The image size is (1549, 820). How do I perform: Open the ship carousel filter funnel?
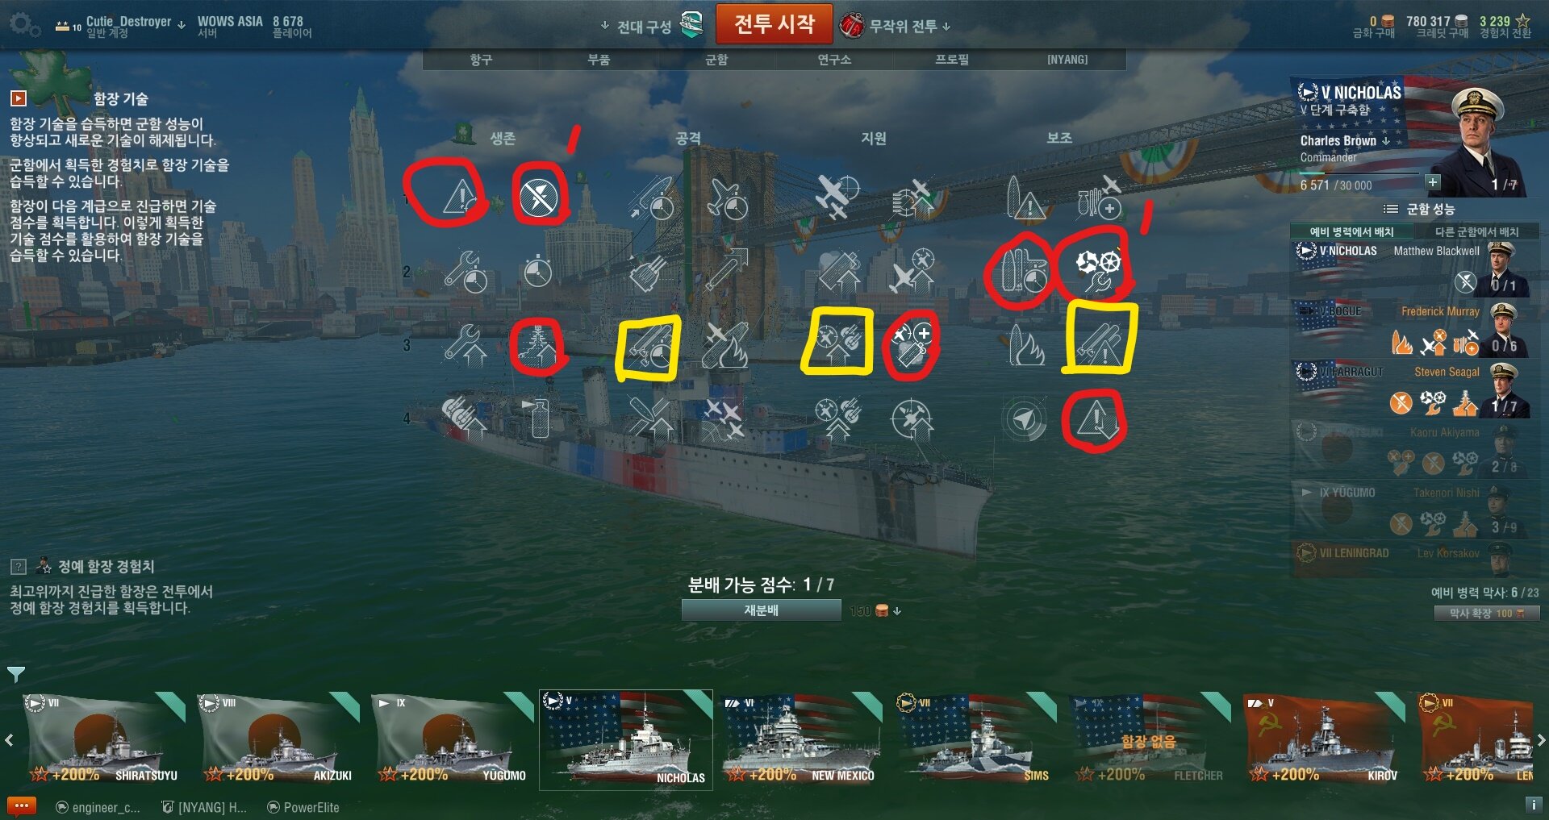pos(15,673)
